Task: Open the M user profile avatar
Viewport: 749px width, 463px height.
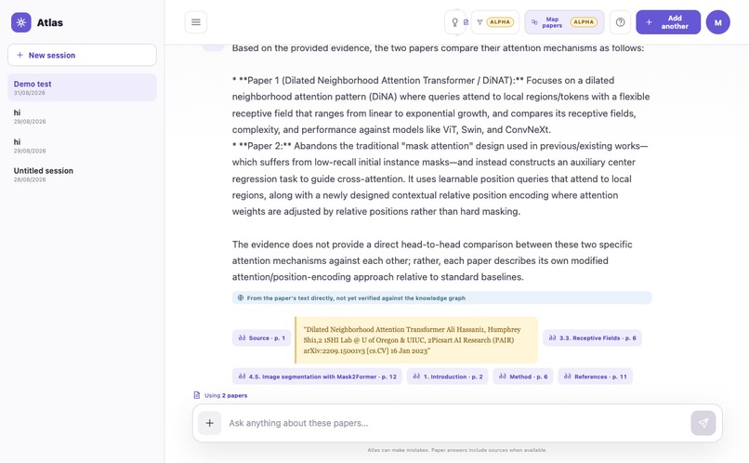Action: click(718, 22)
